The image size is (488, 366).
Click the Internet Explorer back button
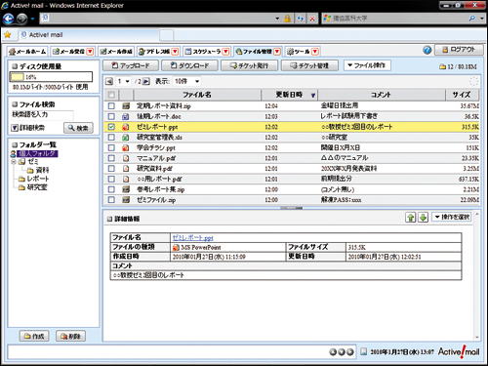coord(9,19)
